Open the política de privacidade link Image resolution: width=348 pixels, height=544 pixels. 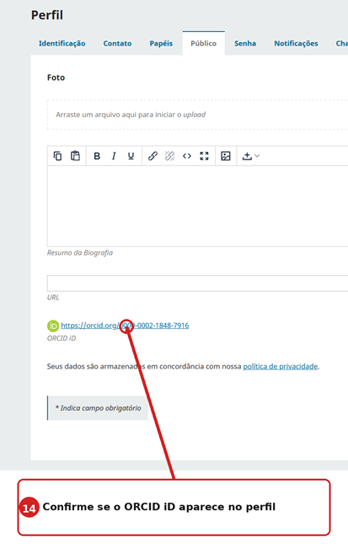pos(281,366)
